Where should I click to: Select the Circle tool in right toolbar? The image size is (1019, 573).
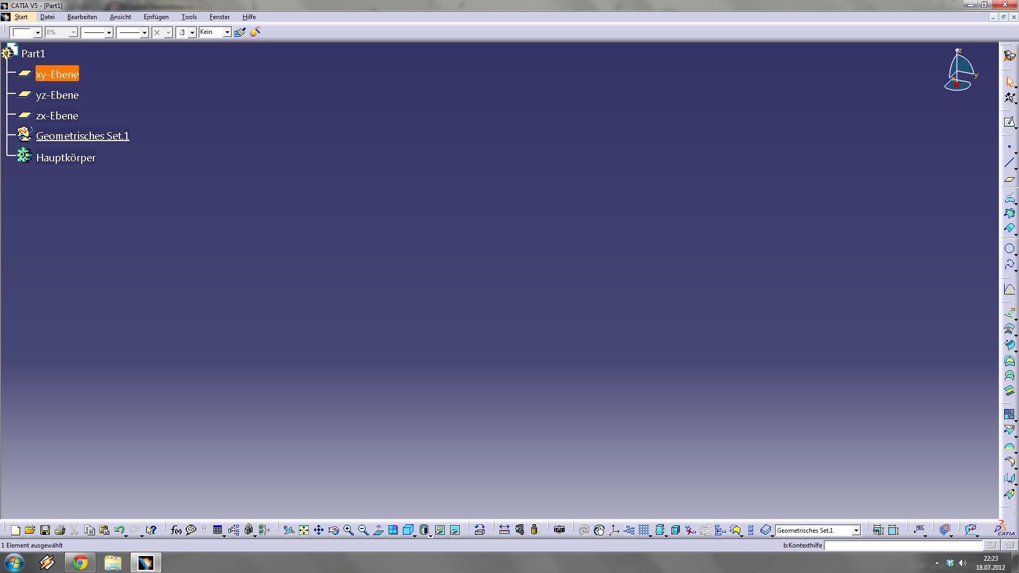(x=1009, y=248)
